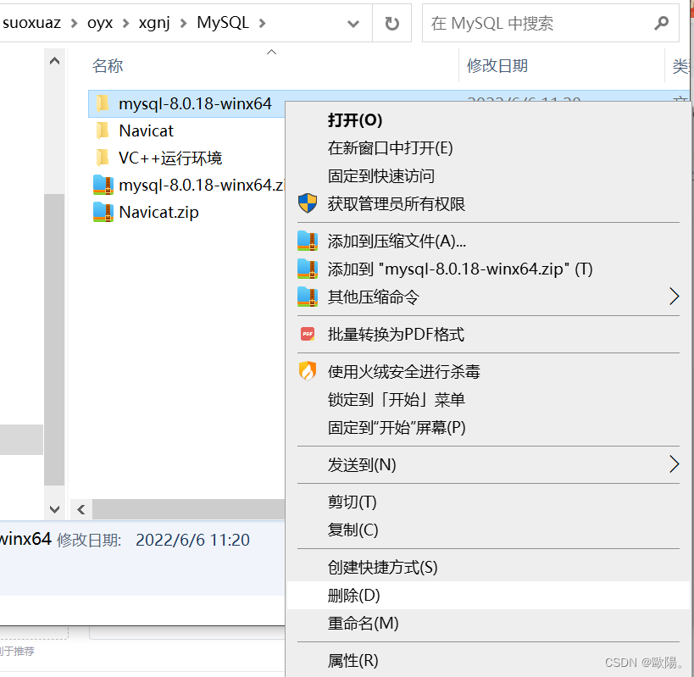Click the Navicat.zip archive icon
The width and height of the screenshot is (694, 677).
click(x=103, y=212)
